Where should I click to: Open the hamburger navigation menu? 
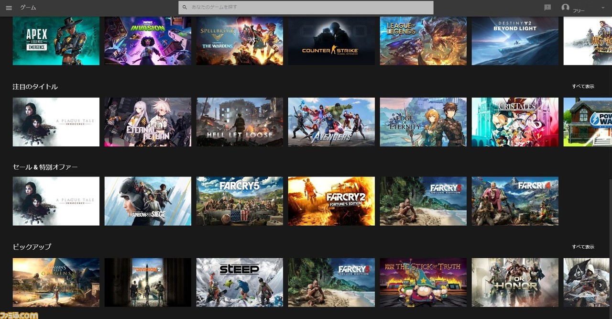pyautogui.click(x=9, y=8)
